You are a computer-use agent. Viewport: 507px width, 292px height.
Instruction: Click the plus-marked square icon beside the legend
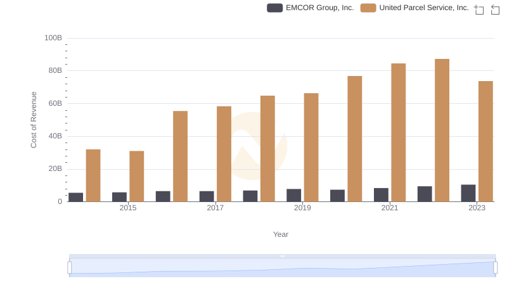[x=479, y=10]
